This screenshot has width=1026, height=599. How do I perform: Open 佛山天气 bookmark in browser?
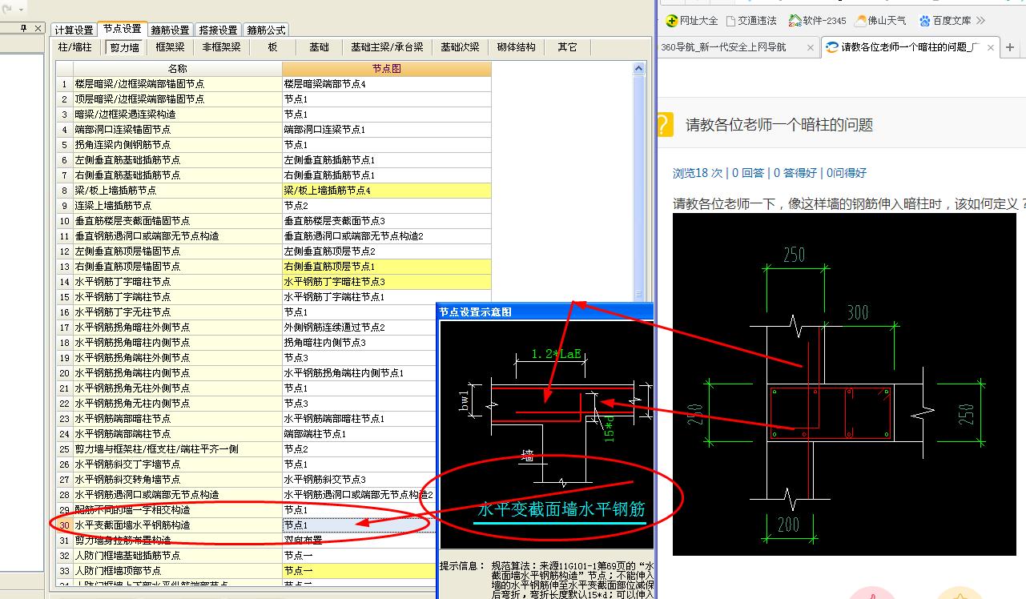click(880, 20)
